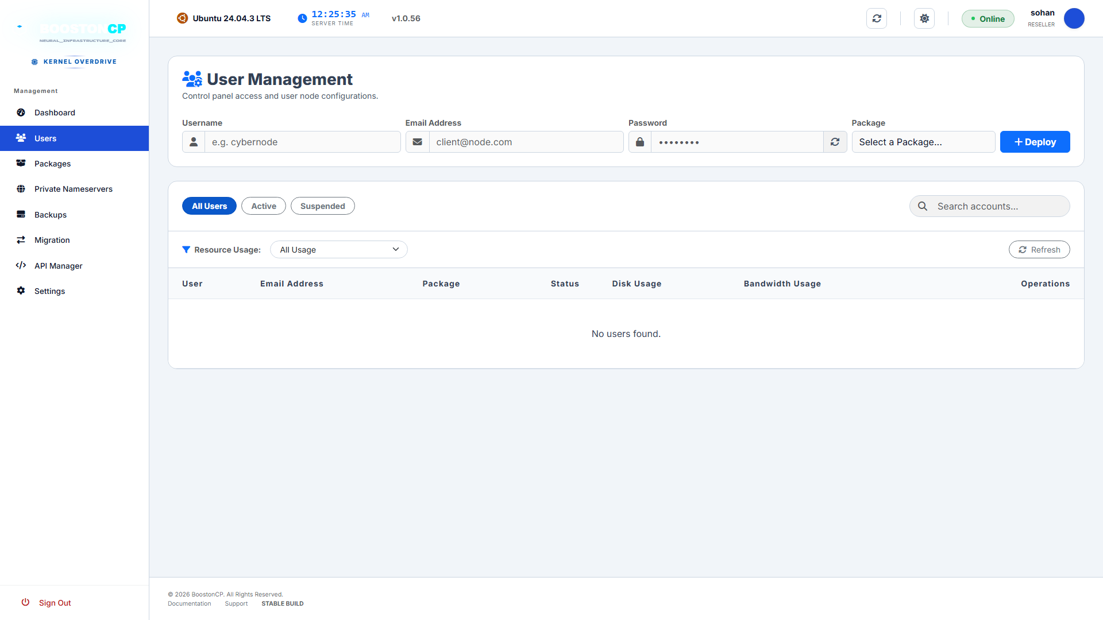Click the Dashboard gauge icon in sidebar
Image resolution: width=1103 pixels, height=620 pixels.
pyautogui.click(x=21, y=113)
